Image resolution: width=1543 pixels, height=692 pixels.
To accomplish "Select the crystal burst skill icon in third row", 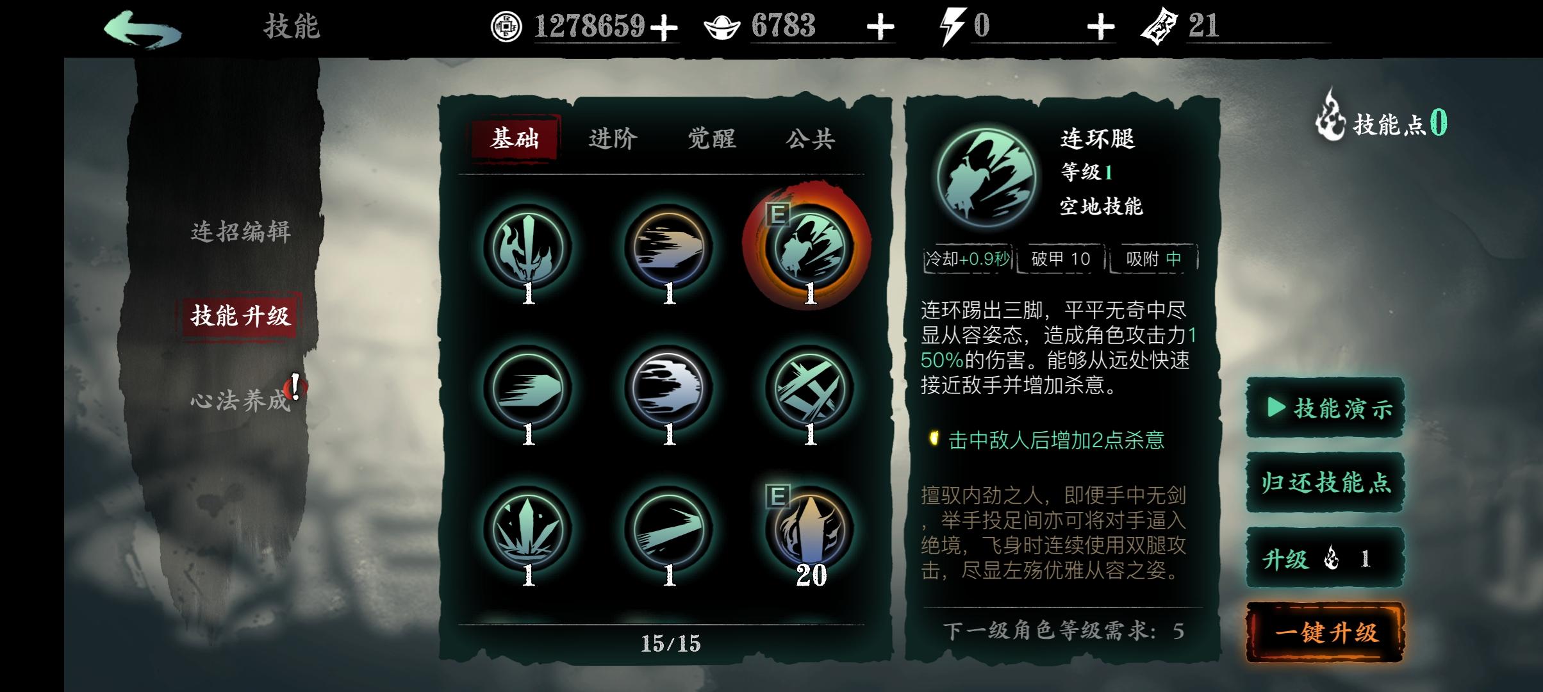I will point(527,530).
